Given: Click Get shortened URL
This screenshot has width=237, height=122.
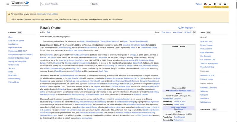Looking at the screenshot, I should [x=208, y=60].
